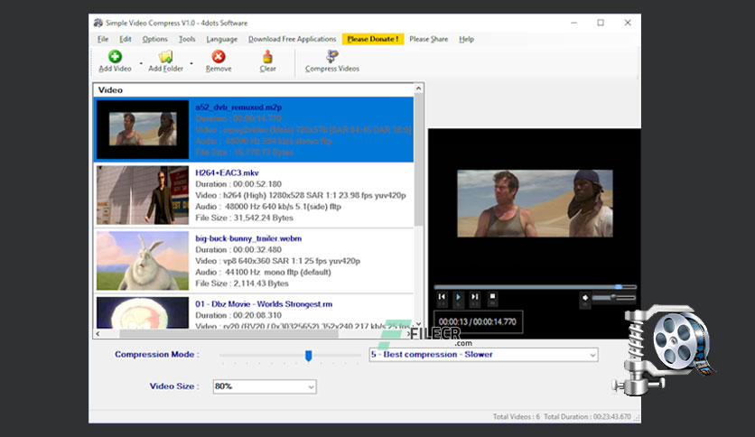Click File Size 31,542.24 Bytes text
Image resolution: width=755 pixels, height=437 pixels.
coord(244,218)
